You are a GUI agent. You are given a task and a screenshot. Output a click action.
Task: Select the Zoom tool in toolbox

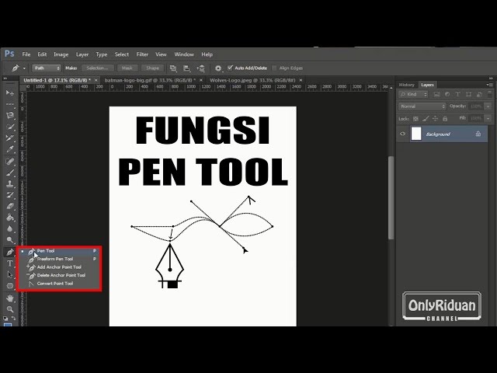coord(10,309)
